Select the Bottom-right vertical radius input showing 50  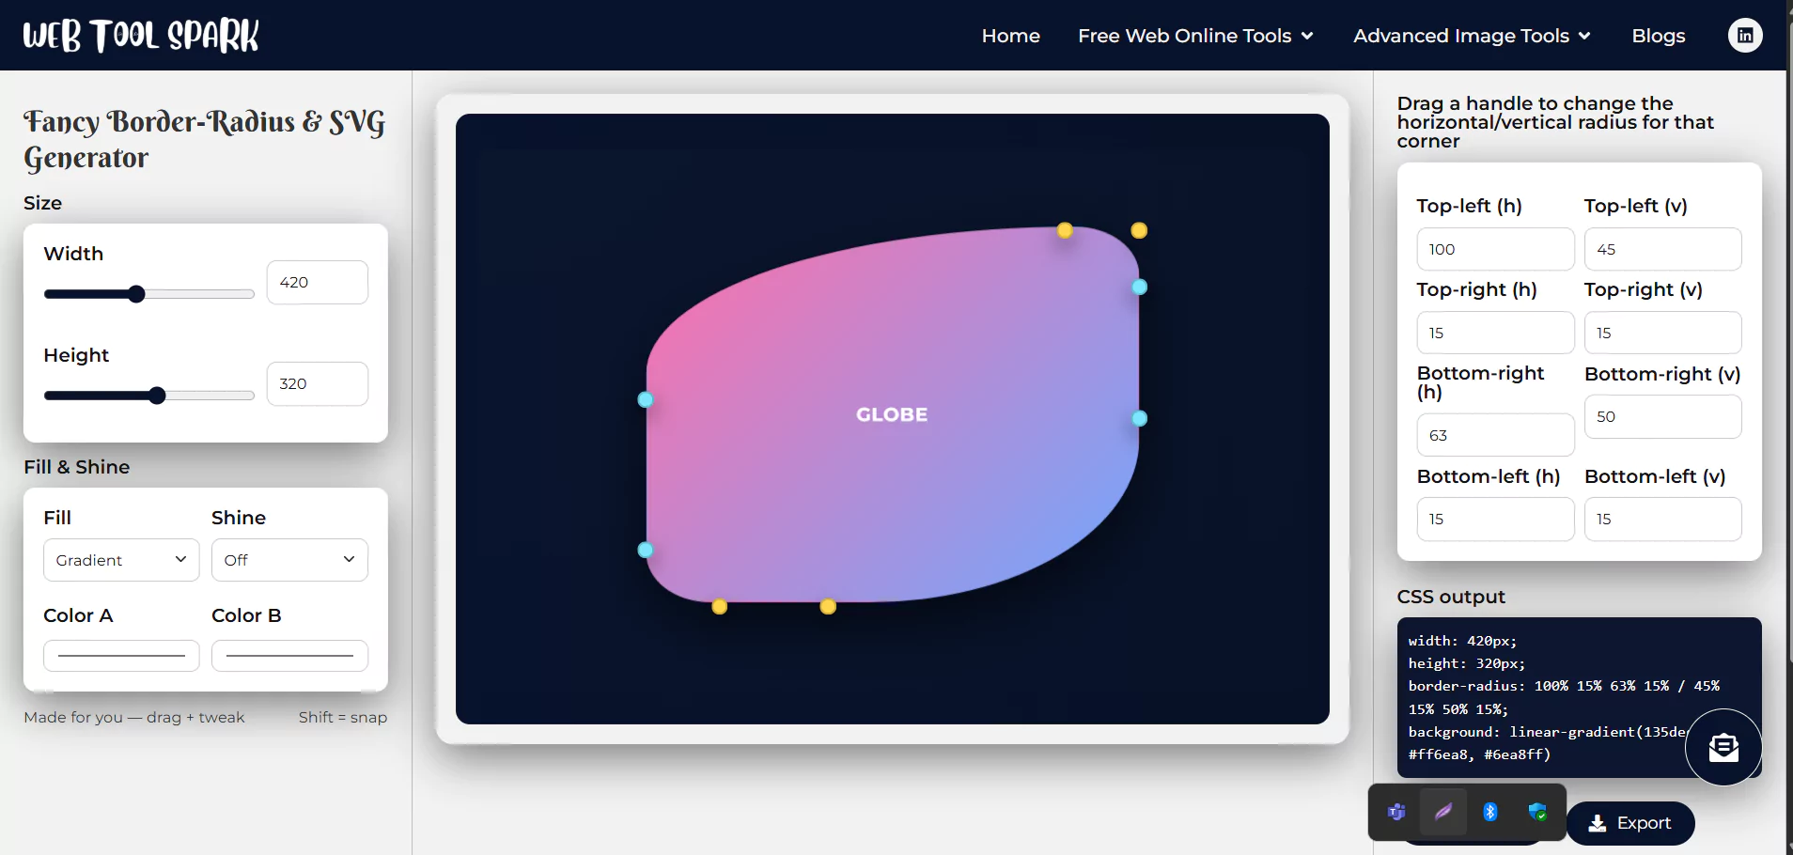click(1661, 416)
